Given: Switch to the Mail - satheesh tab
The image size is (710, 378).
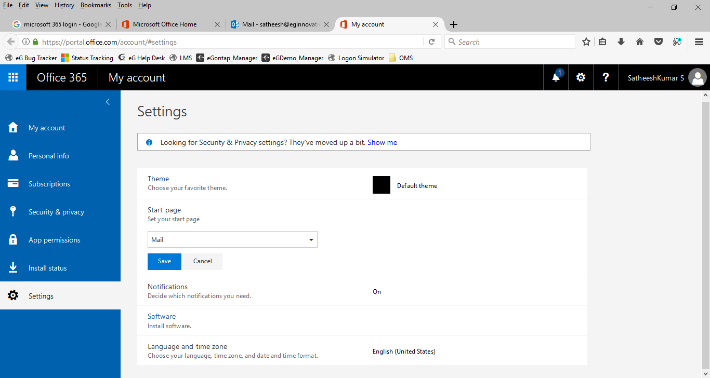Looking at the screenshot, I should (x=280, y=24).
